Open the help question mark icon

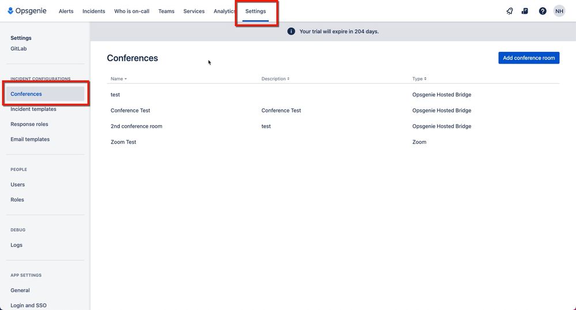tap(543, 11)
